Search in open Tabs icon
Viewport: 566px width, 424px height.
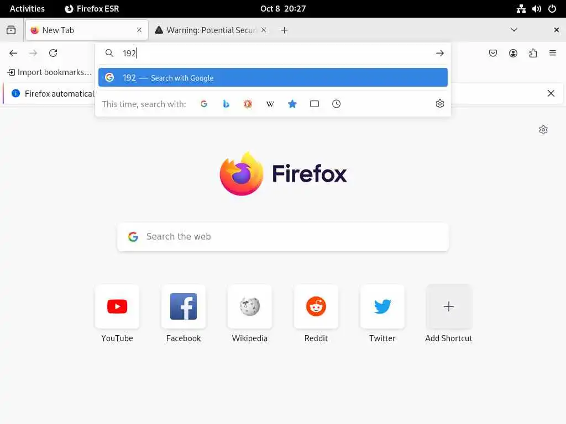315,104
